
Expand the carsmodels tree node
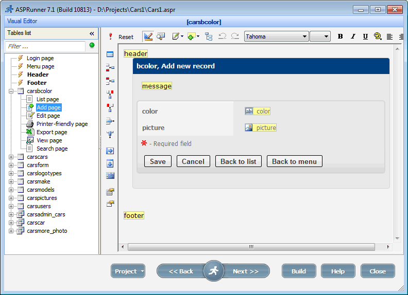click(11, 190)
